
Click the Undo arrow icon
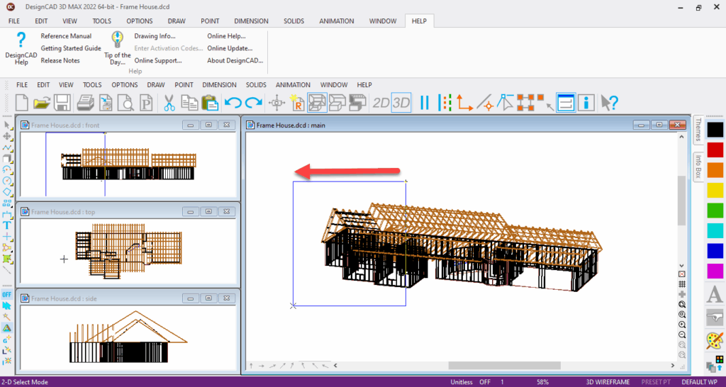[233, 102]
